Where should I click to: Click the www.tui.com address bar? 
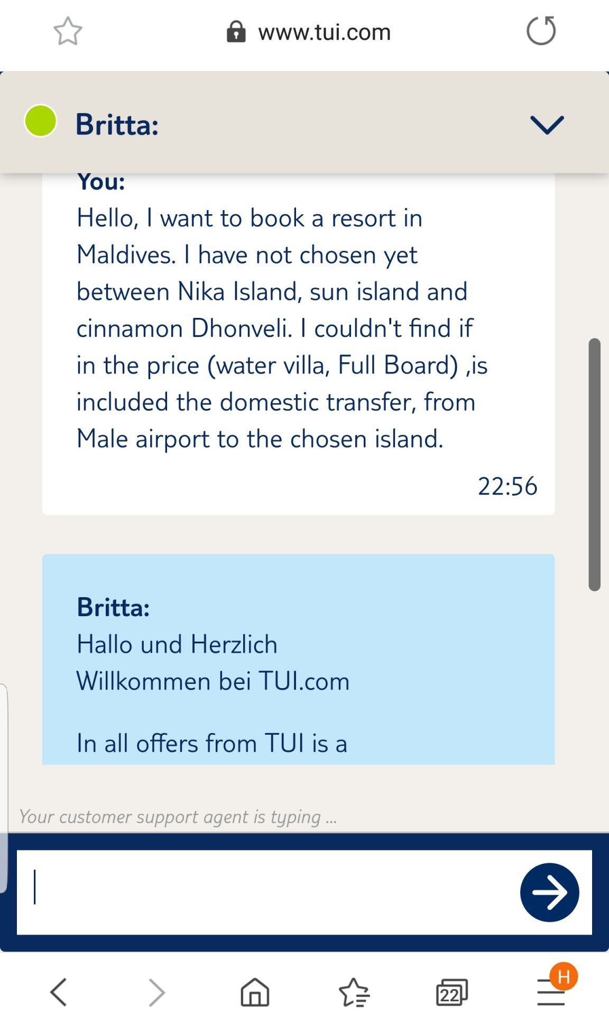(x=324, y=32)
